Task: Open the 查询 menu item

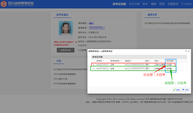Action: point(162,4)
